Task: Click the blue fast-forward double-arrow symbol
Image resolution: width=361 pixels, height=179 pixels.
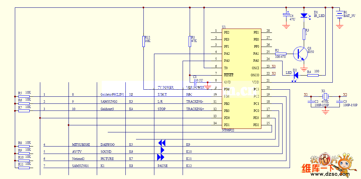Action: pyautogui.click(x=160, y=157)
